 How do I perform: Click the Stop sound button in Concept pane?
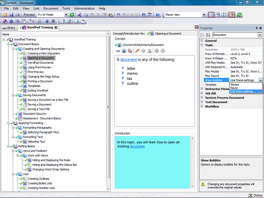pyautogui.click(x=163, y=51)
